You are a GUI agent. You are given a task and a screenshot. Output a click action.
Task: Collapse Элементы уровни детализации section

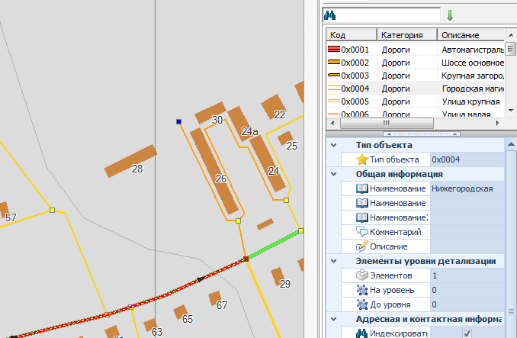point(332,261)
